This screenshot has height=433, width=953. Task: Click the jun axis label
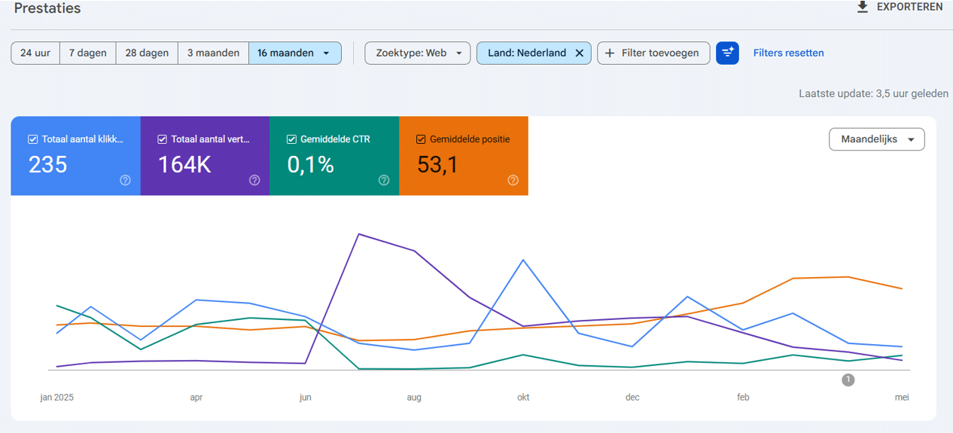tap(306, 398)
